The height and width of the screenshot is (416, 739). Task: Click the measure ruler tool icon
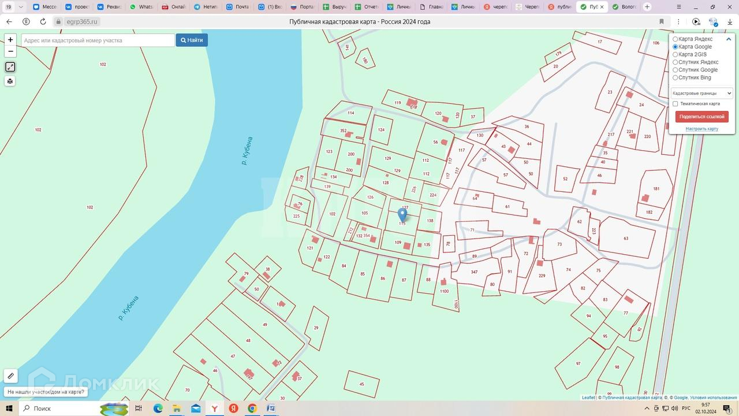(x=10, y=376)
